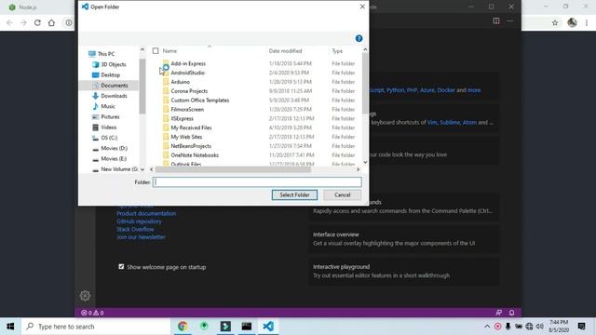This screenshot has width=596, height=335.
Task: Reload the Chrome page
Action: [x=37, y=22]
